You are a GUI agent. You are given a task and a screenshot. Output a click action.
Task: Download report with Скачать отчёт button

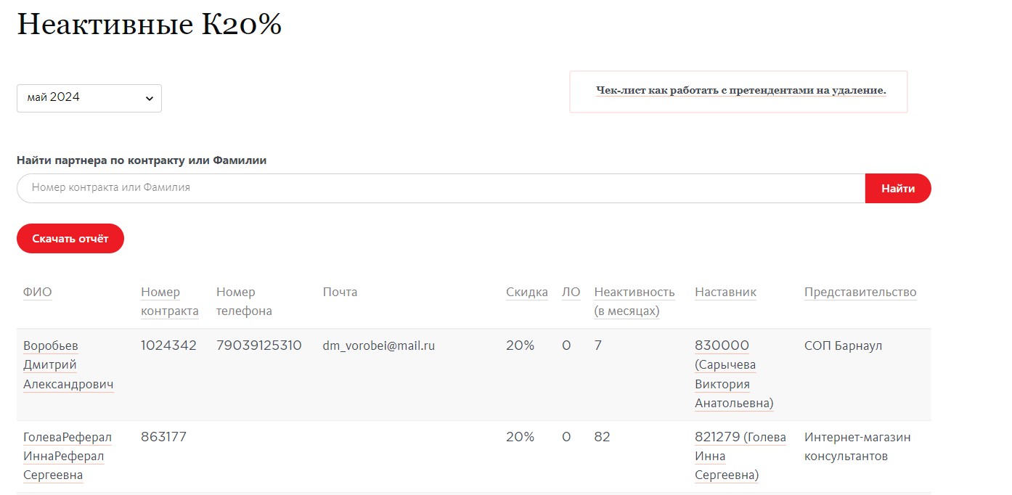(70, 239)
